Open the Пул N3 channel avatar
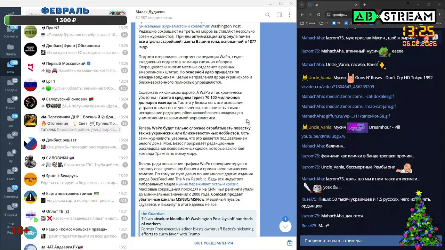 point(30,31)
